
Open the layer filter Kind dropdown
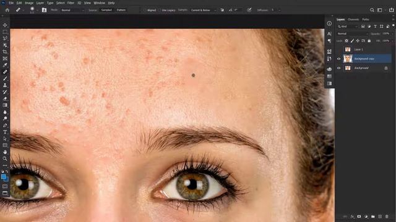point(348,27)
